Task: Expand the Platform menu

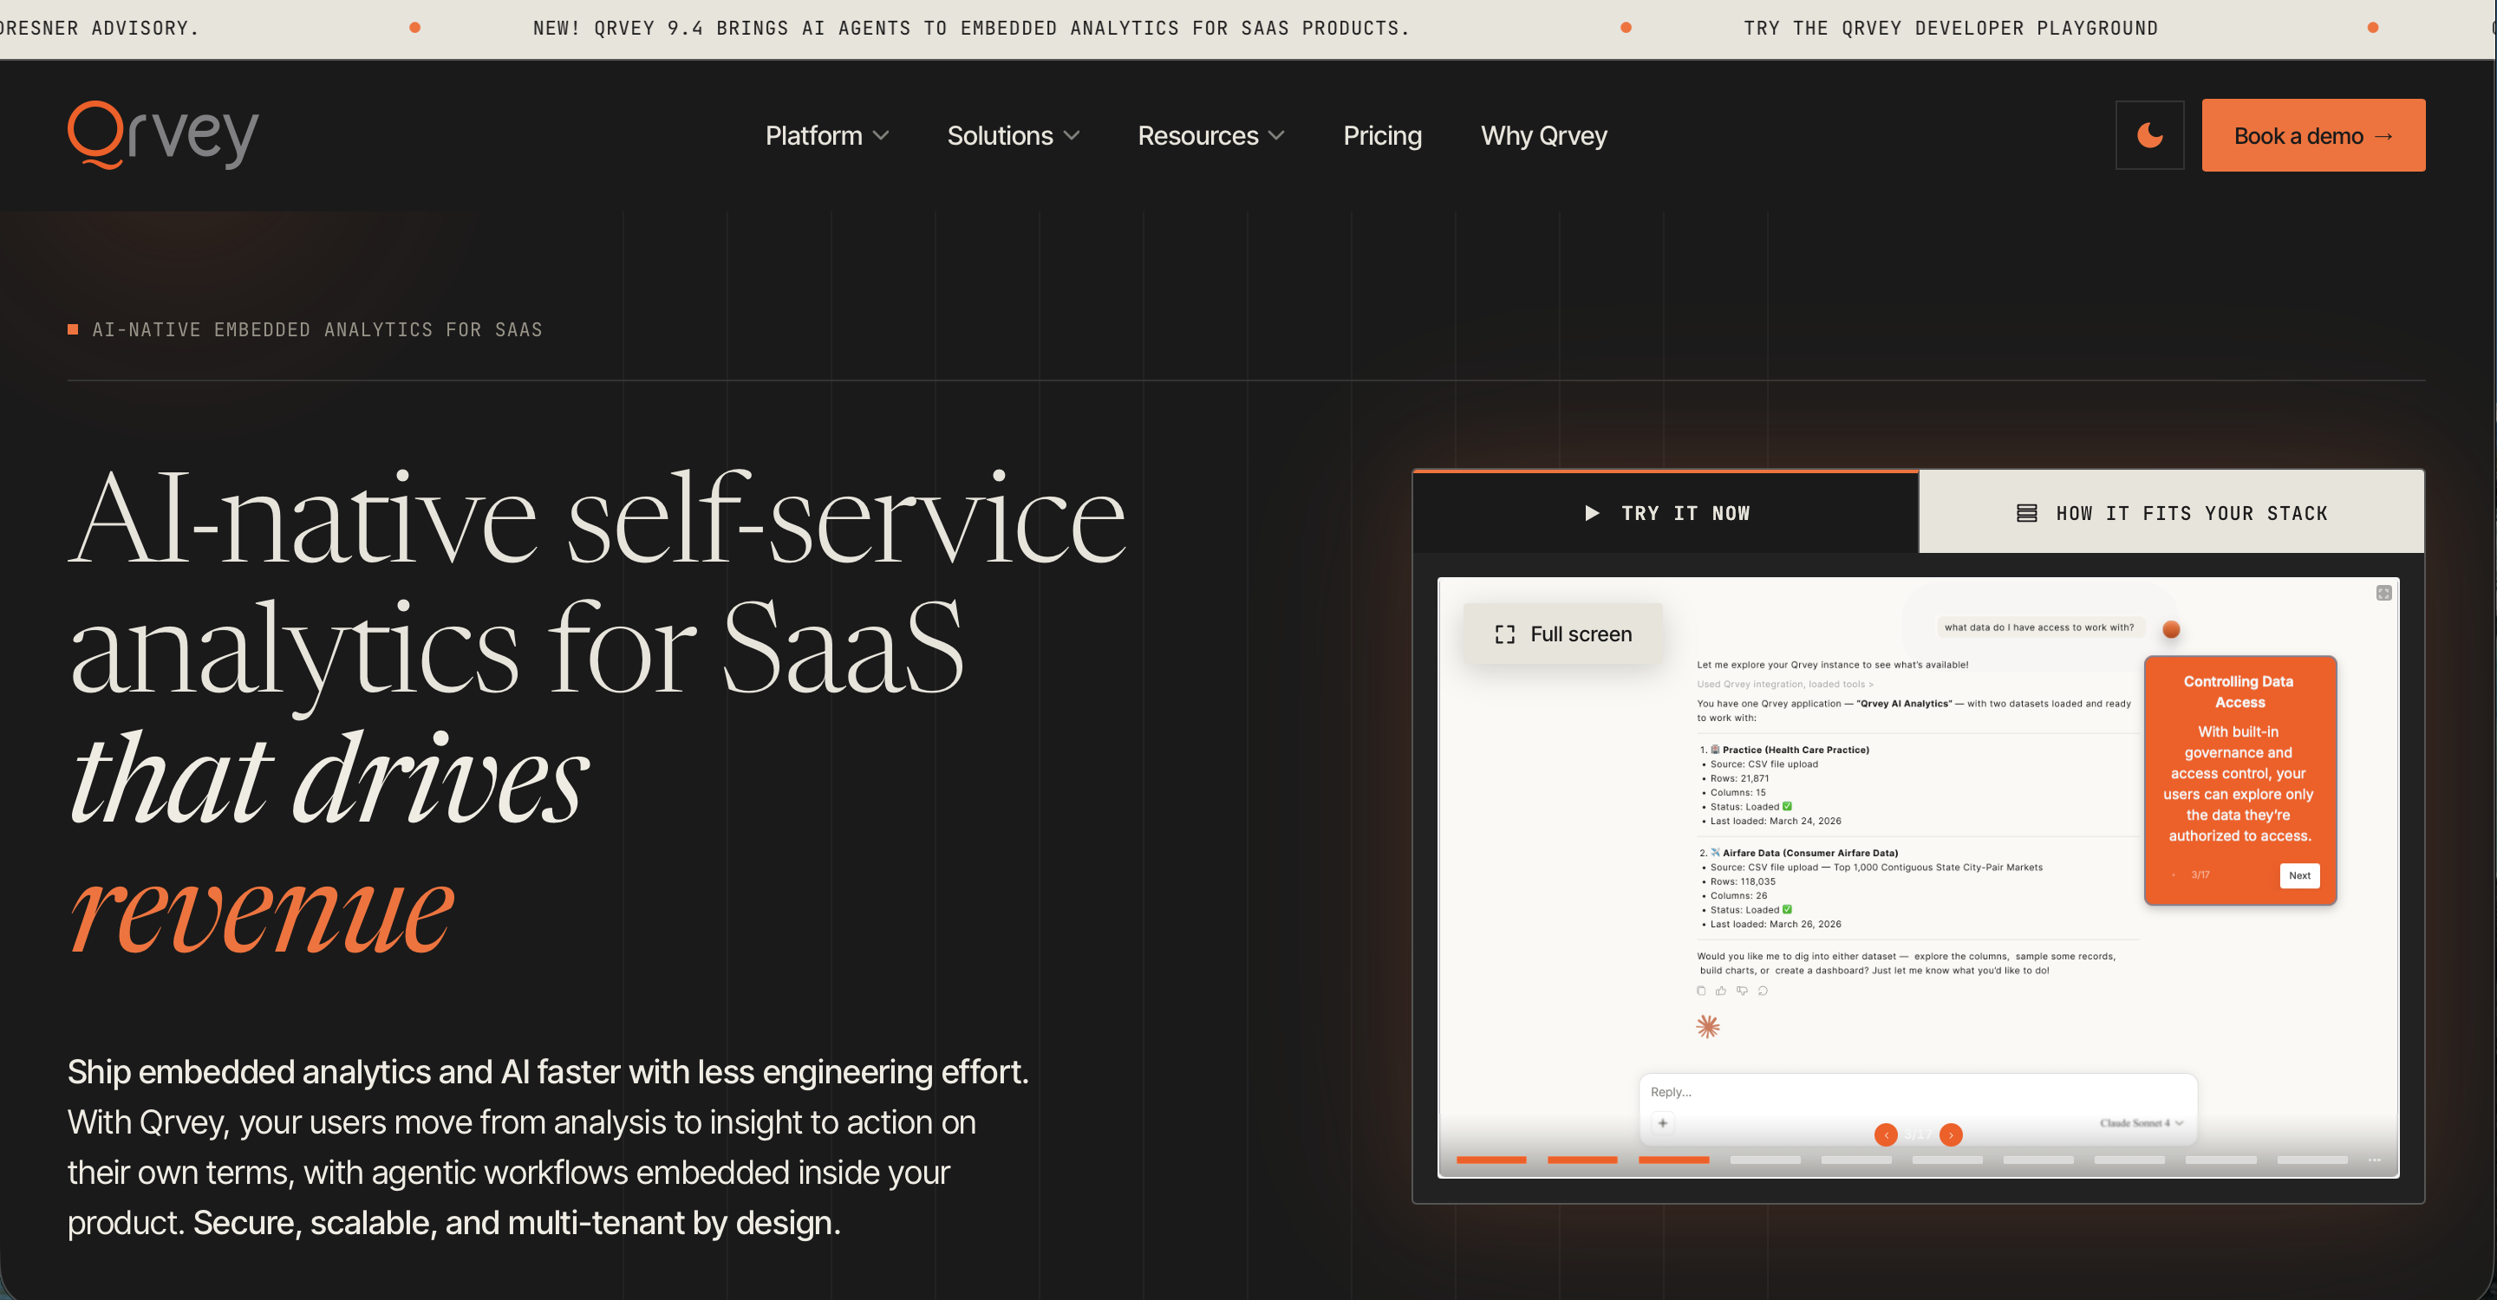Action: pyautogui.click(x=827, y=135)
